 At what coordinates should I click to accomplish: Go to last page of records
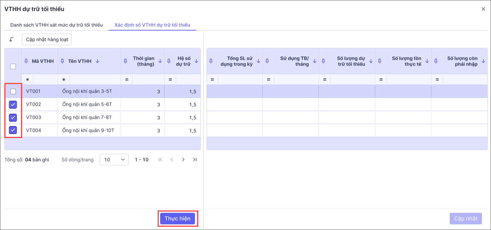click(195, 159)
